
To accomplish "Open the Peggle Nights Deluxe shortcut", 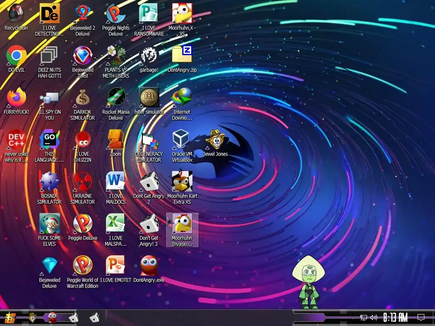I will (116, 20).
